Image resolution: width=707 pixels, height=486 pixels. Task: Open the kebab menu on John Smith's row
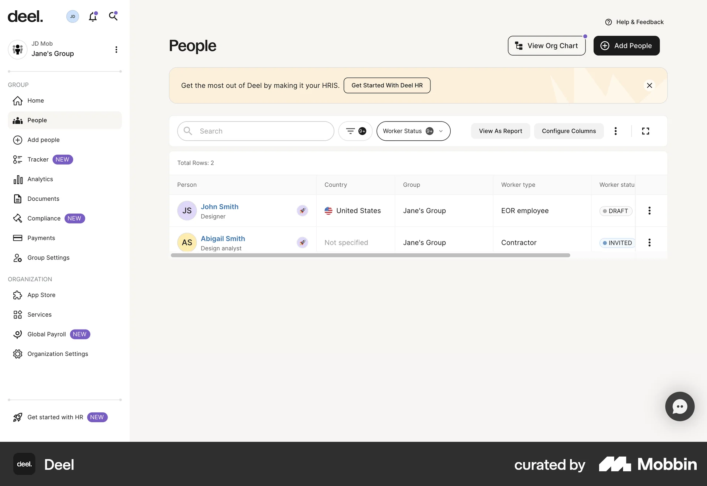pyautogui.click(x=649, y=211)
